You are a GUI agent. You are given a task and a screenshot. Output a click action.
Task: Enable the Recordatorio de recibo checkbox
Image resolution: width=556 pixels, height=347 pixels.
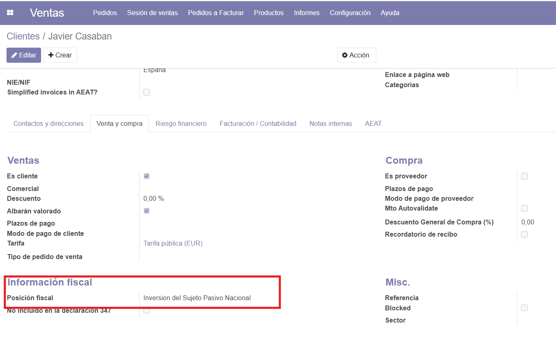[524, 235]
